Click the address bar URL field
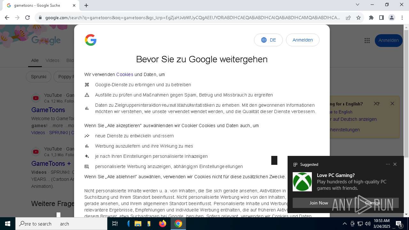The width and height of the screenshot is (409, 230). tap(193, 18)
